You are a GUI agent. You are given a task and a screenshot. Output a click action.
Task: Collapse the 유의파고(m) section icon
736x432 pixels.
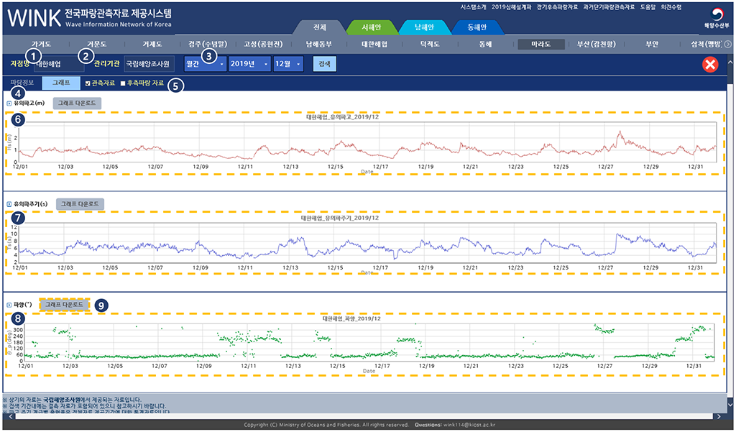pyautogui.click(x=9, y=104)
